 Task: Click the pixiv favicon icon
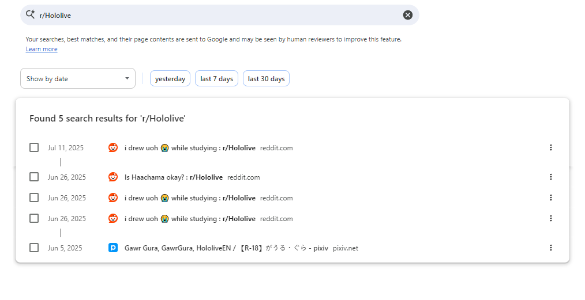tap(113, 248)
